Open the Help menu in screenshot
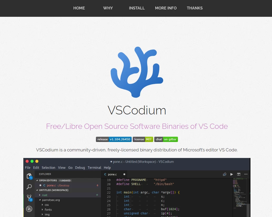The width and height of the screenshot is (272, 217). click(x=107, y=167)
